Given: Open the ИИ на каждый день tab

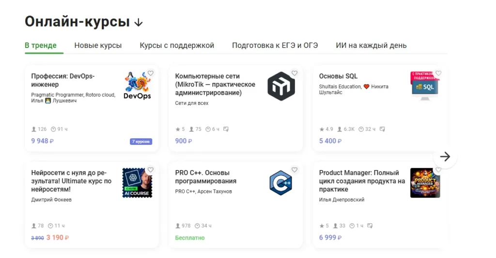Looking at the screenshot, I should [371, 45].
